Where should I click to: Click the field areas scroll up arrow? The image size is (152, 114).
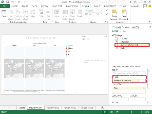pyautogui.click(x=149, y=70)
